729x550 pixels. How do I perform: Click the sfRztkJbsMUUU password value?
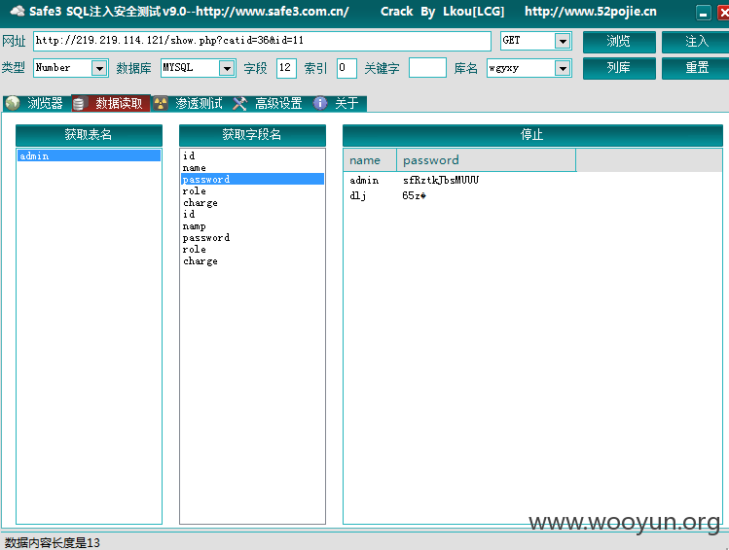coord(441,180)
